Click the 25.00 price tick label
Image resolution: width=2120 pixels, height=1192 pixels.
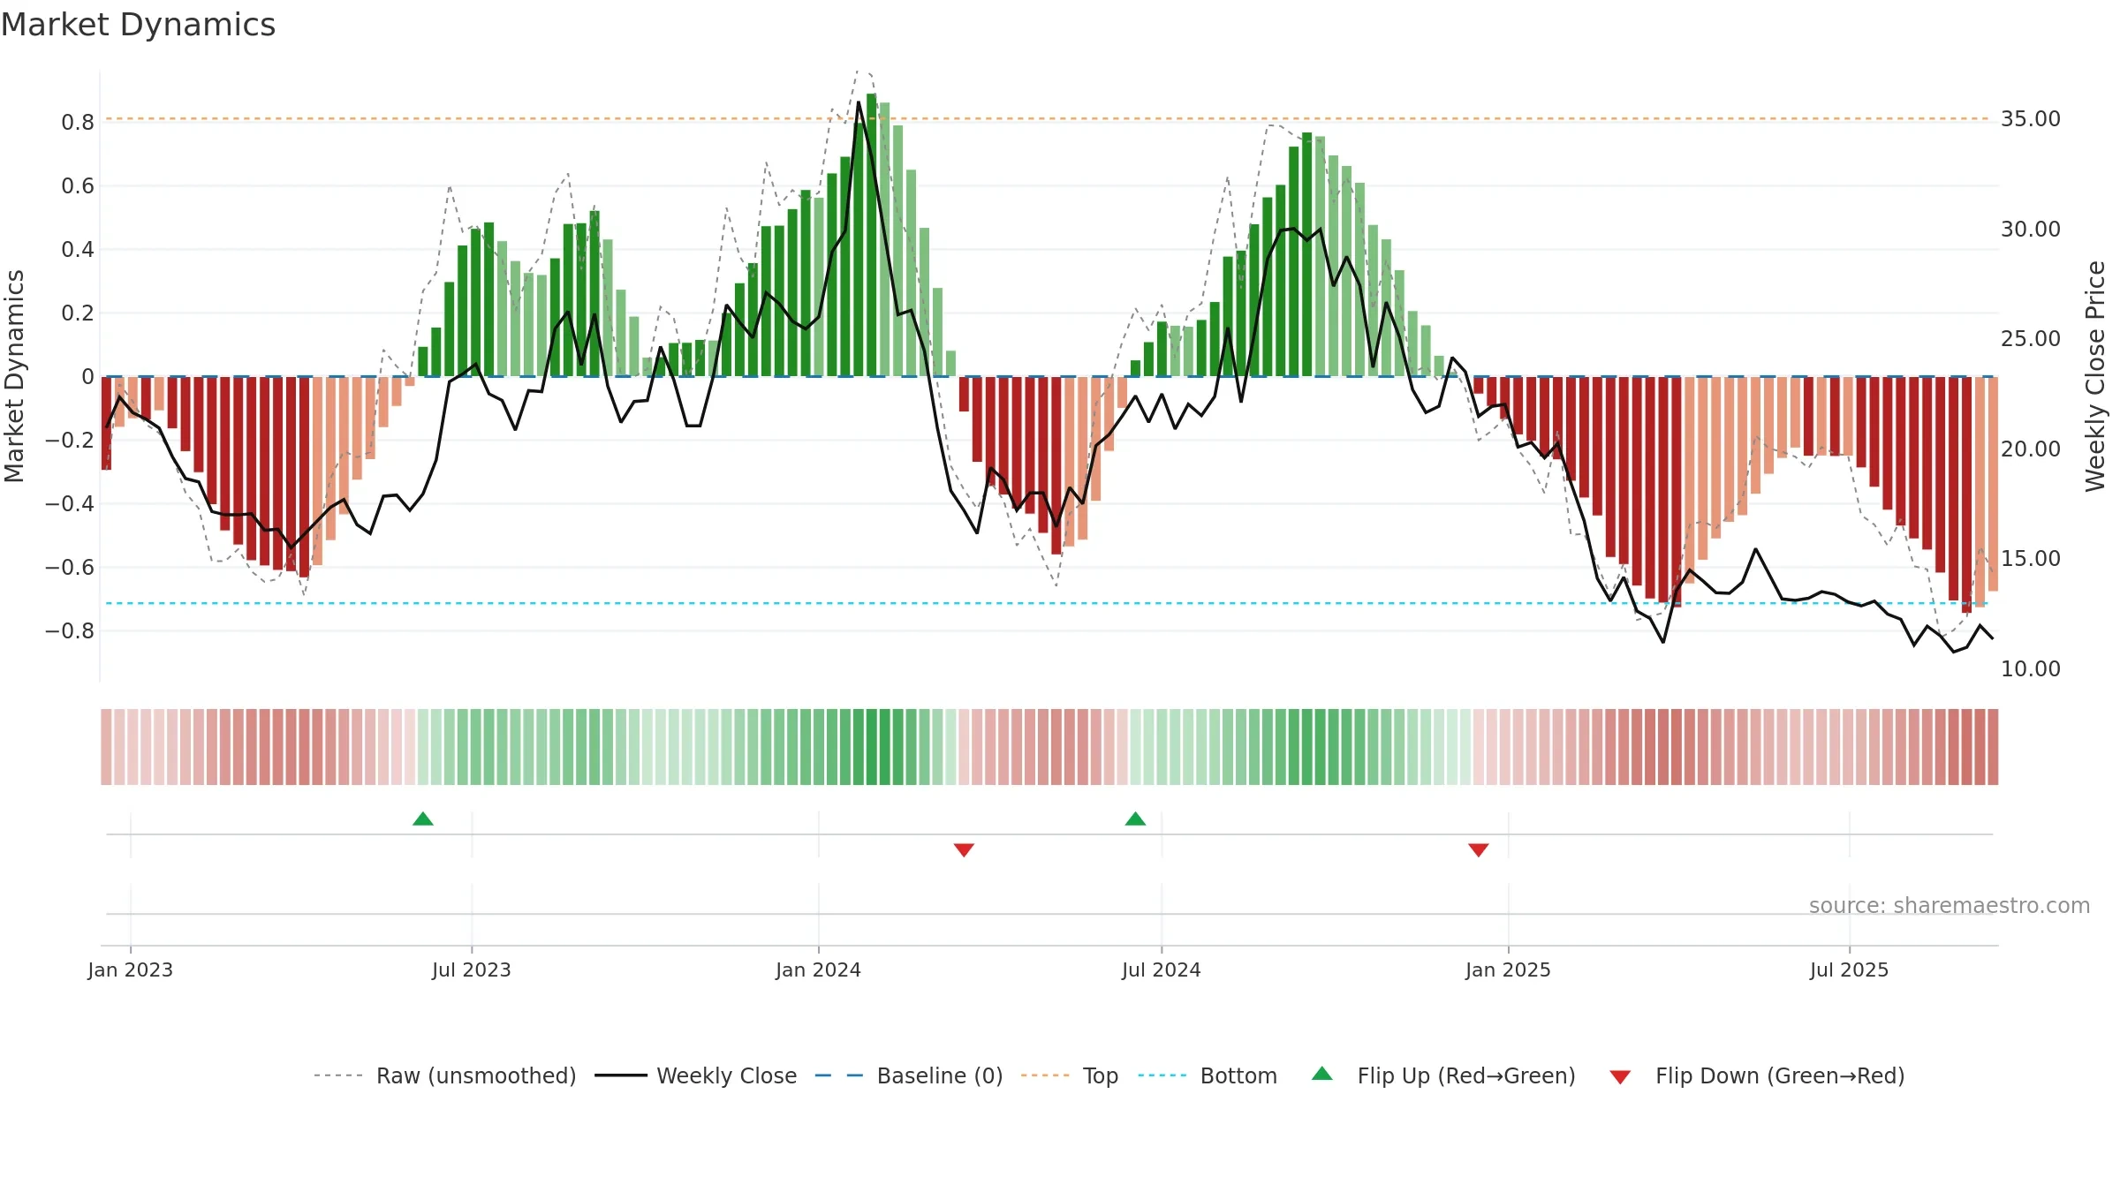pyautogui.click(x=2031, y=339)
